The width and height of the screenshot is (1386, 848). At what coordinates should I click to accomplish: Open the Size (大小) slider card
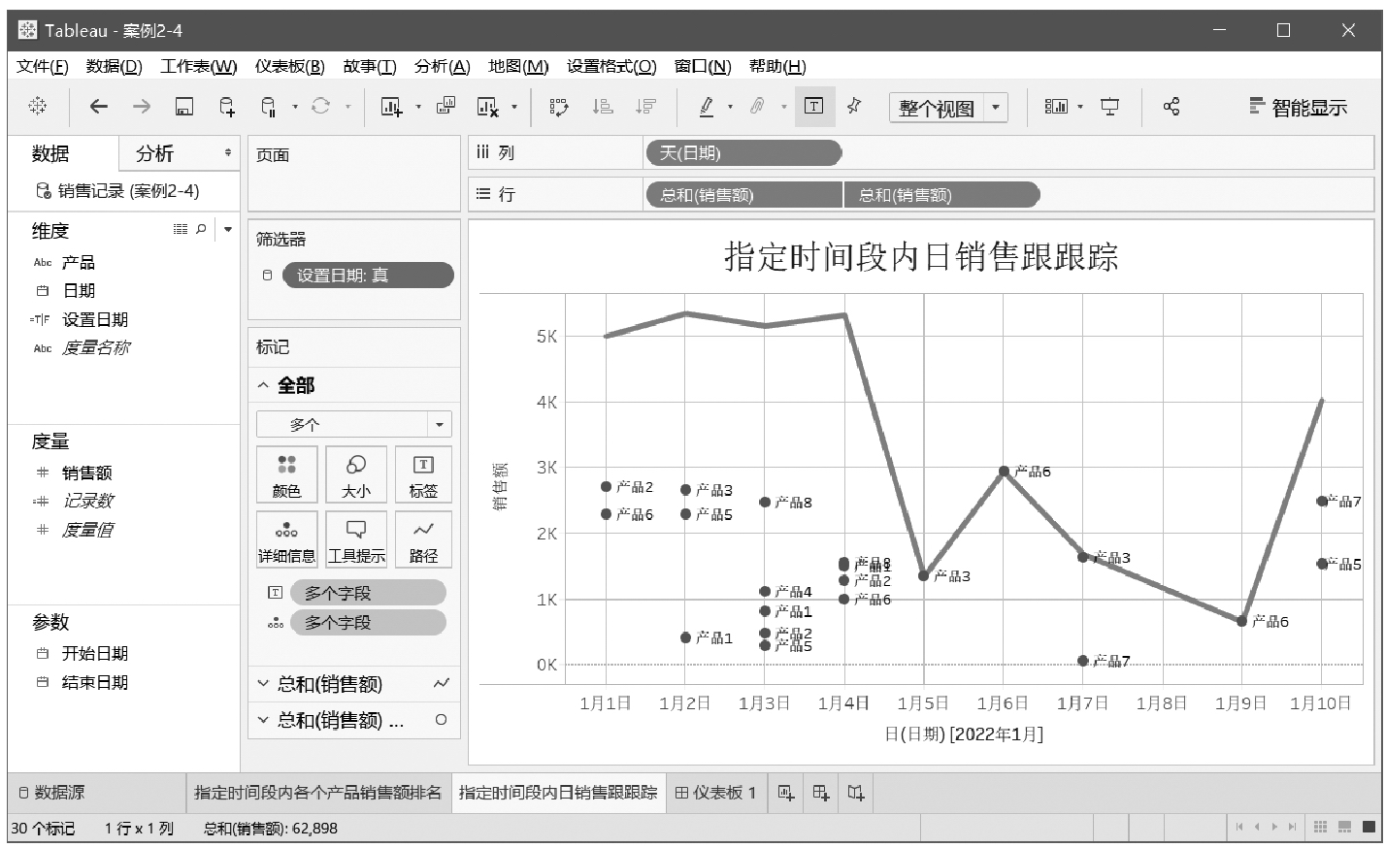tap(355, 475)
